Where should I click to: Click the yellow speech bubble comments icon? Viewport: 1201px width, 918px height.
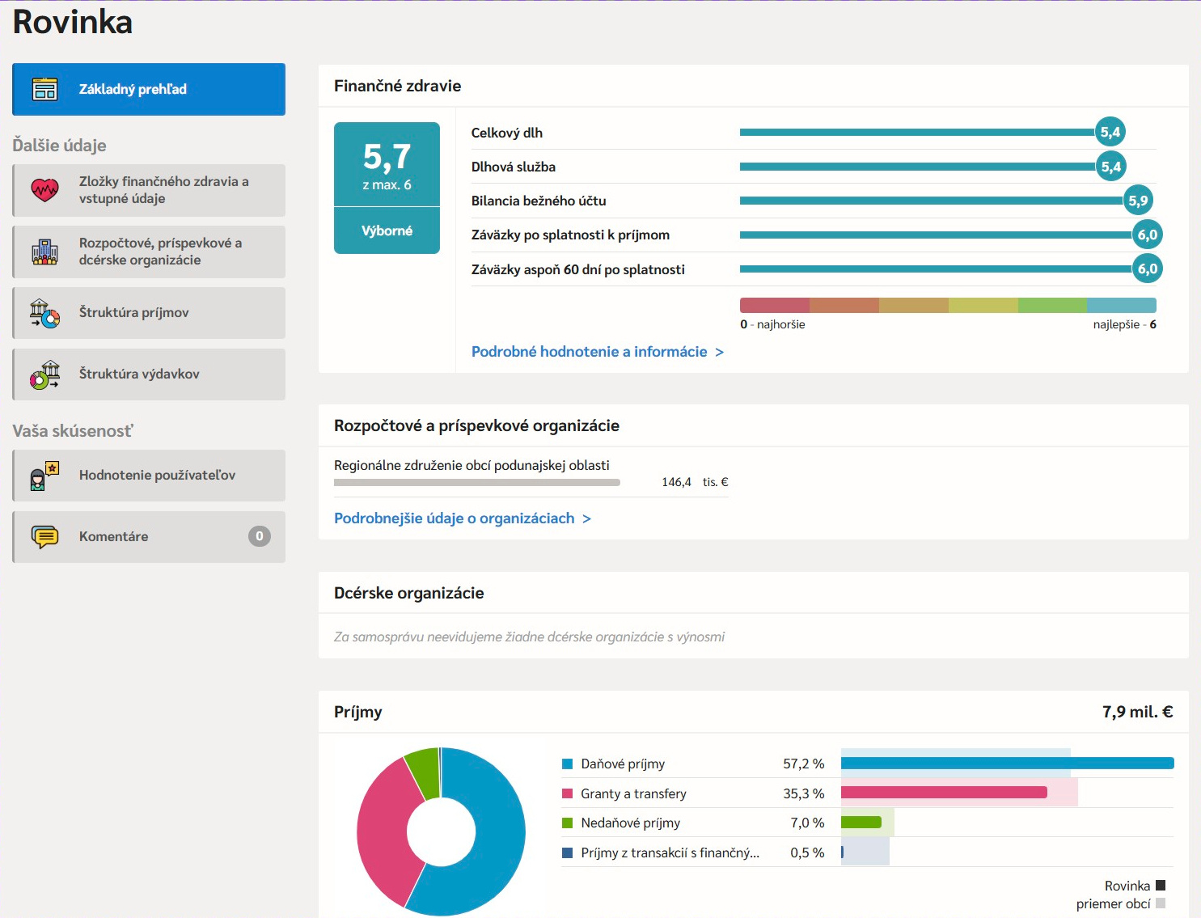[x=44, y=537]
